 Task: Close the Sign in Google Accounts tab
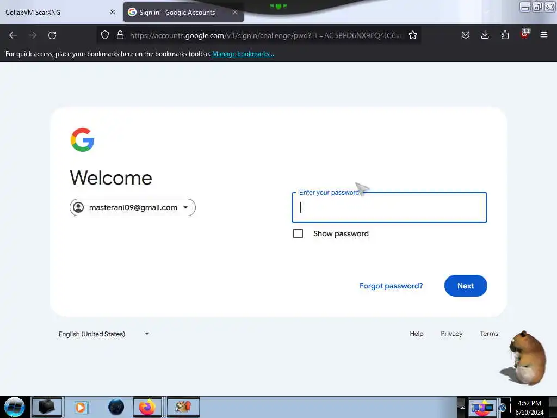235,12
